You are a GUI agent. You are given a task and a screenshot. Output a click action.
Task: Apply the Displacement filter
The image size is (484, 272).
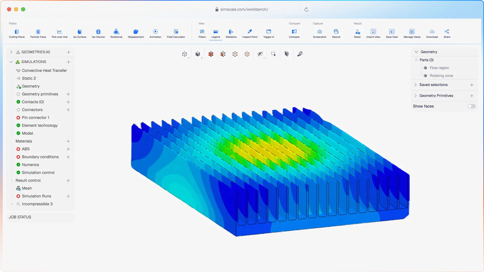tap(136, 33)
